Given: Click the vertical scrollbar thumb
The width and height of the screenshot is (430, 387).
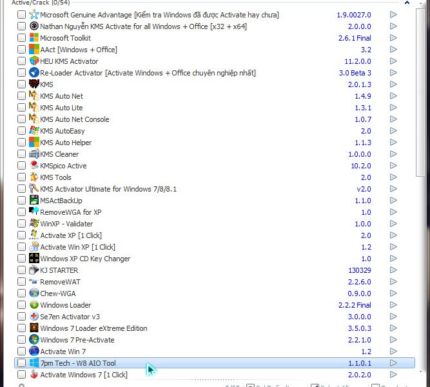Looking at the screenshot, I should coord(420,92).
